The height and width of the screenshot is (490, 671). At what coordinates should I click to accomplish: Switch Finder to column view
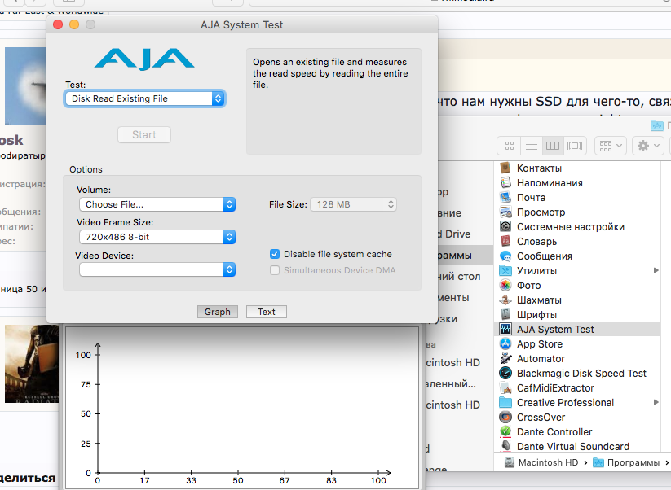point(553,146)
